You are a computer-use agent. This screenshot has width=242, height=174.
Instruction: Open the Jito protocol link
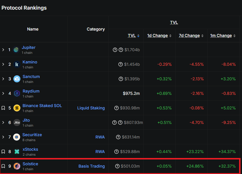pos(26,120)
